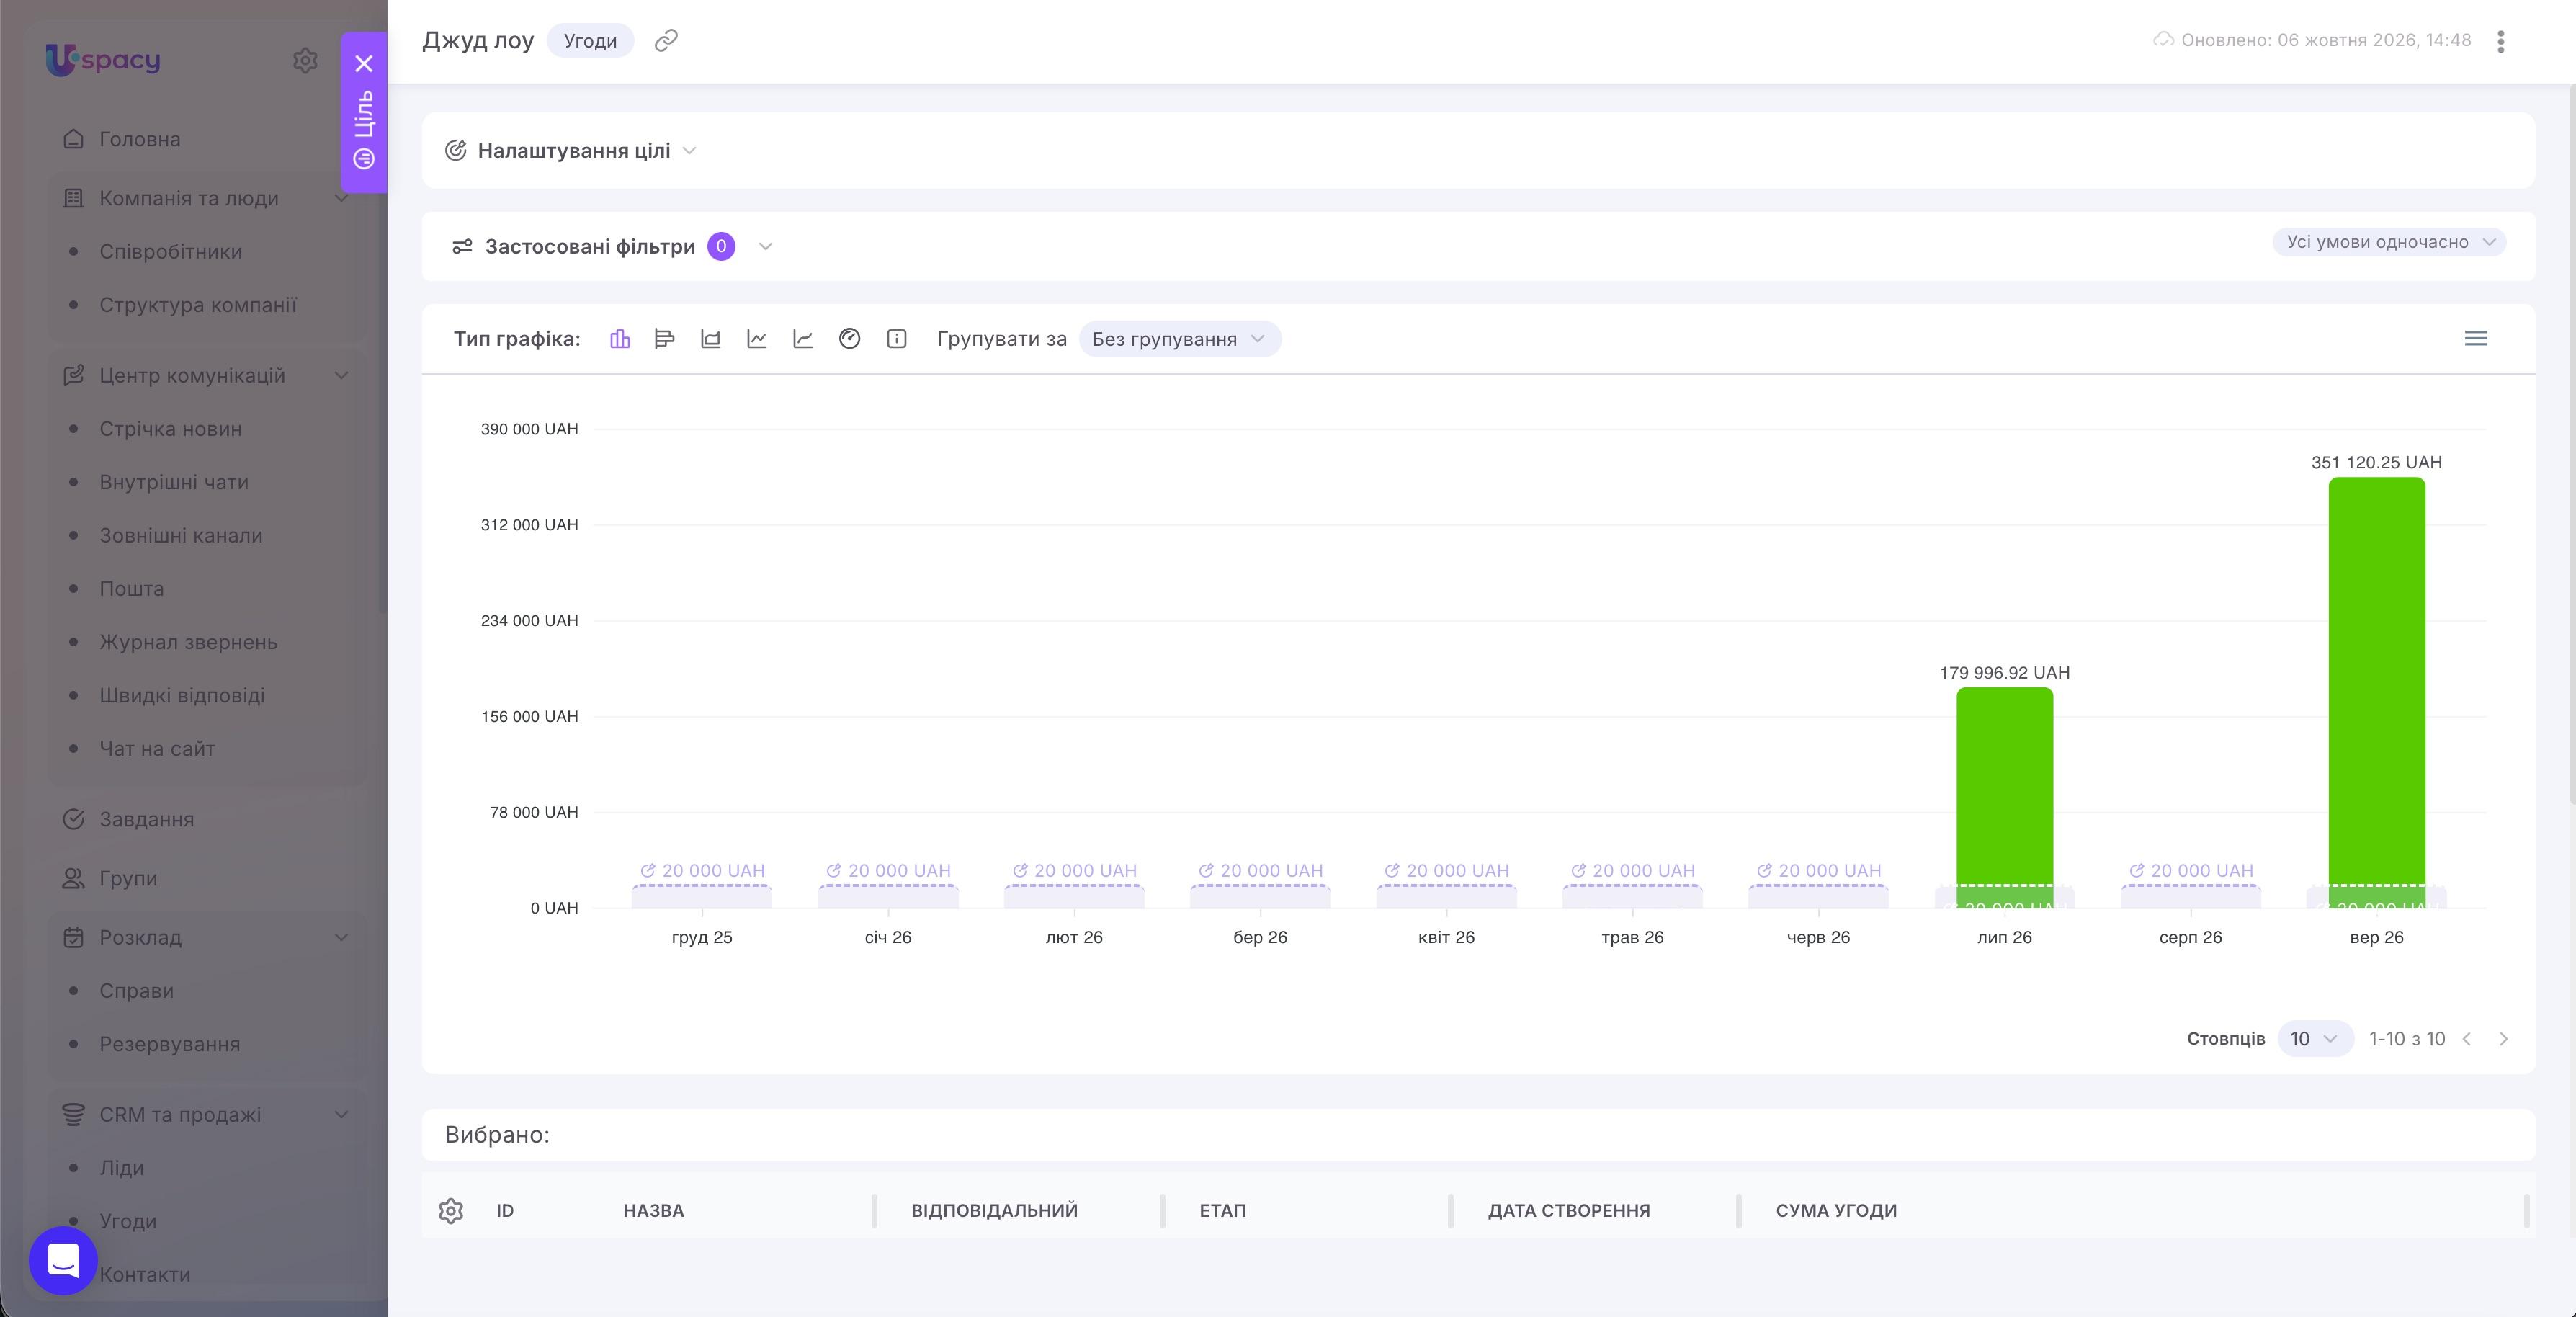Open Головна in sidebar
The height and width of the screenshot is (1317, 2576).
click(140, 139)
